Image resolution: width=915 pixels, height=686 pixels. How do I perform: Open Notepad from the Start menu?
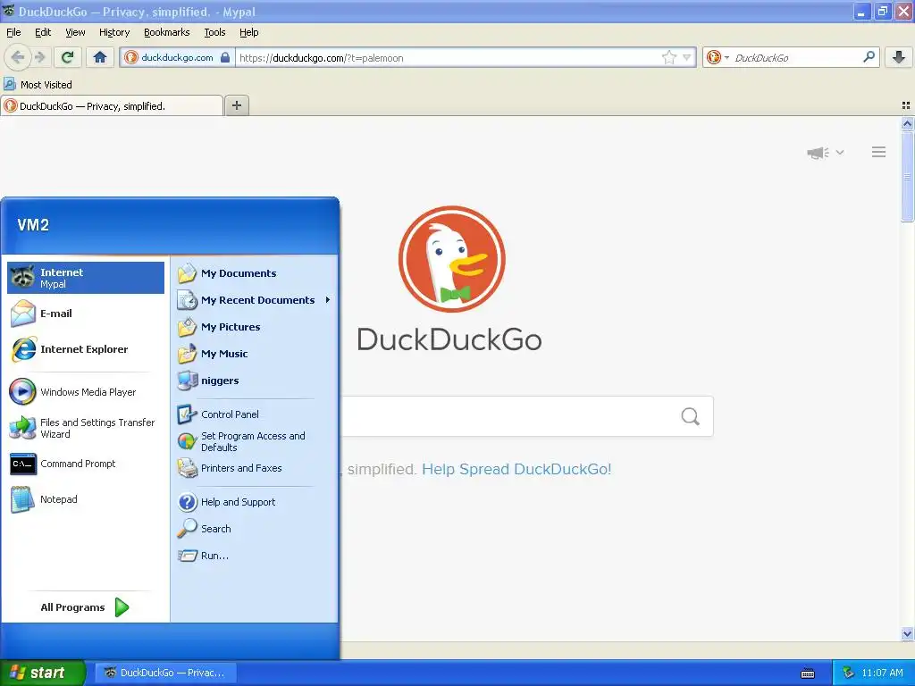point(86,499)
